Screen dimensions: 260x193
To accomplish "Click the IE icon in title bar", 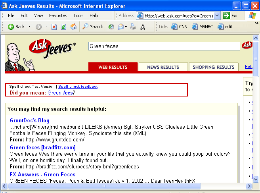I will [x=4, y=6].
